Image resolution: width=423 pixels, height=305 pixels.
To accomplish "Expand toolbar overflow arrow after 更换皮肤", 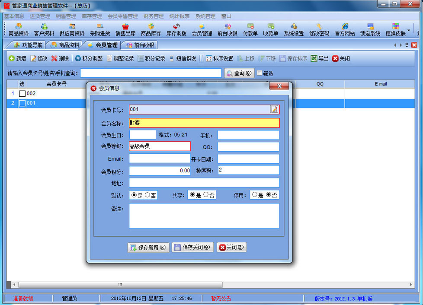I will (409, 30).
